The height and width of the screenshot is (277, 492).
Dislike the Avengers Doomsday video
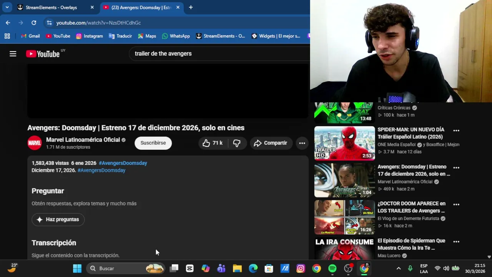237,143
